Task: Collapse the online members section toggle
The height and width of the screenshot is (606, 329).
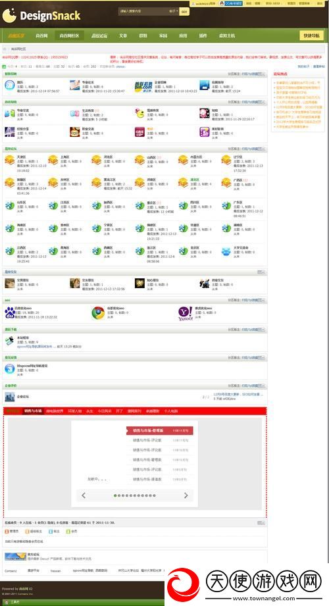Action: (262, 523)
